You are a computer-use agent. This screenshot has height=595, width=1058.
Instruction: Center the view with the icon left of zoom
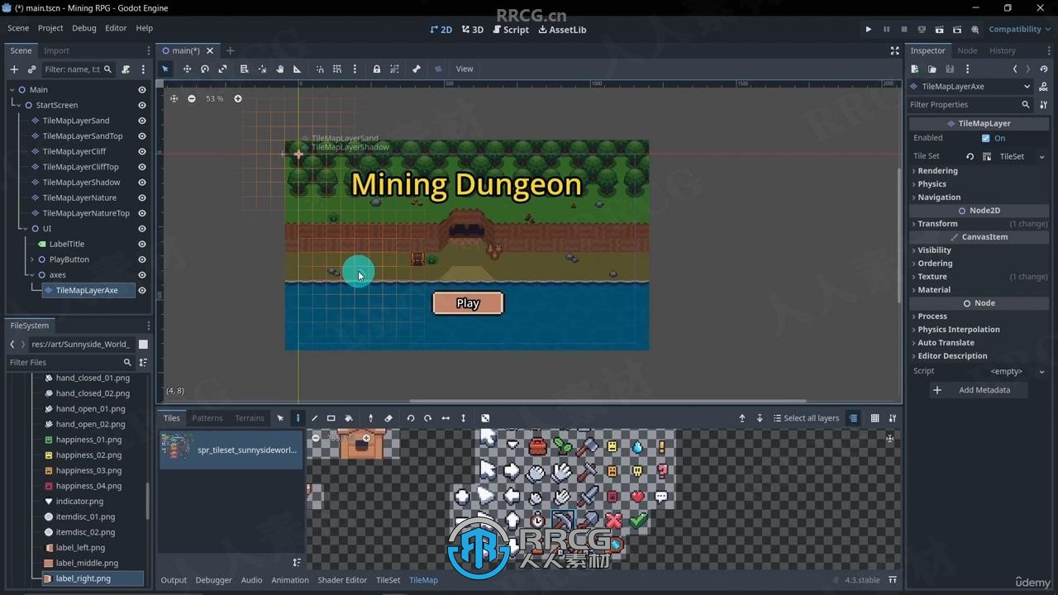coord(174,98)
